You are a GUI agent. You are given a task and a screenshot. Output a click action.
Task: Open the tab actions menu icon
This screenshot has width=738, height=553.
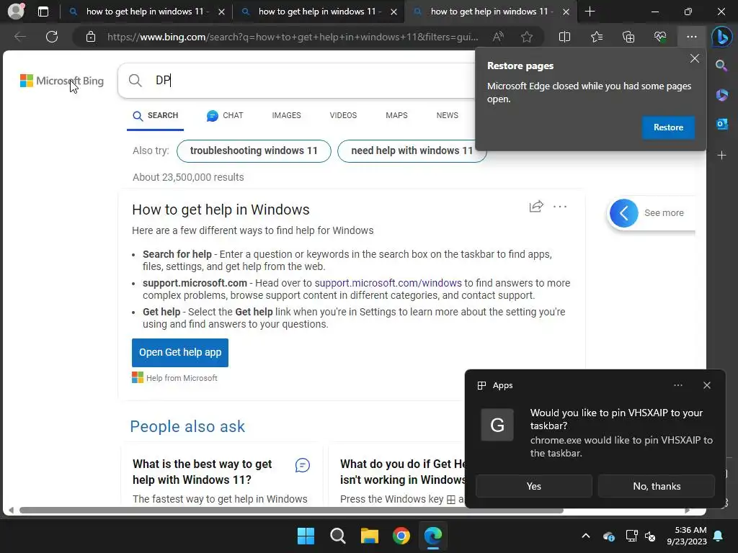[x=43, y=12]
